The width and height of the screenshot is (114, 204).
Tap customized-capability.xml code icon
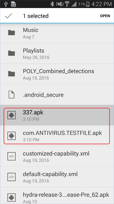click(12, 156)
